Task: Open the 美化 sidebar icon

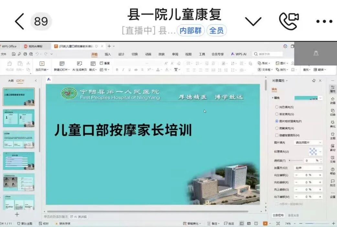Action: pos(333,124)
